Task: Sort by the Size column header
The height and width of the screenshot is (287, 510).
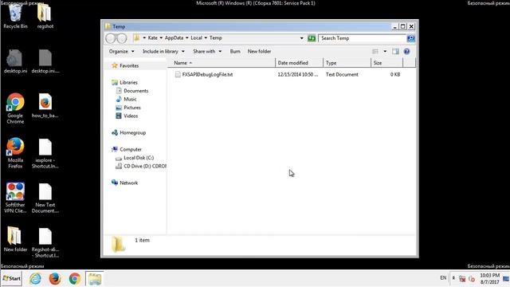Action: (386, 63)
